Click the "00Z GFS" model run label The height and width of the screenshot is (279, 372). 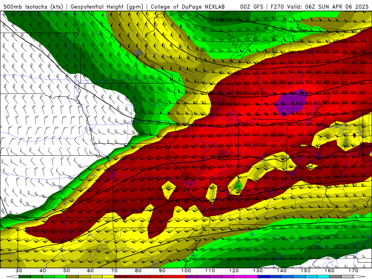(252, 7)
